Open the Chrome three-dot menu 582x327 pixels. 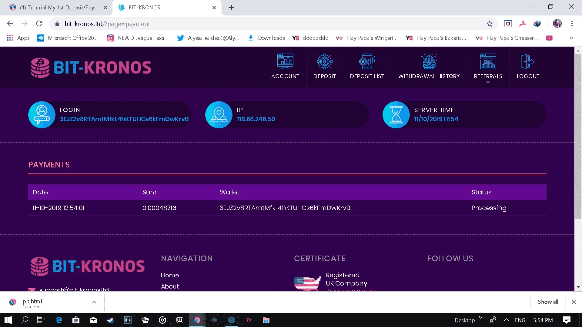pyautogui.click(x=572, y=24)
